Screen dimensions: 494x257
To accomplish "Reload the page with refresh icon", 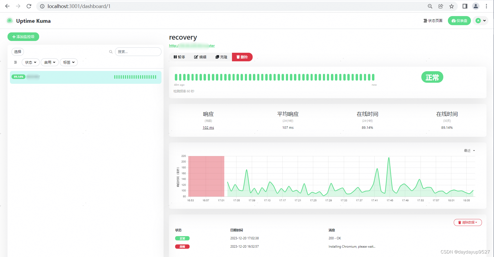I will 29,6.
